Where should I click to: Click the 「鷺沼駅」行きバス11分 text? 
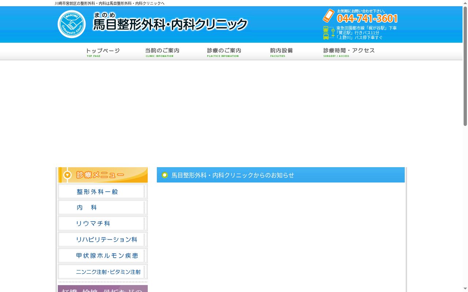point(358,33)
